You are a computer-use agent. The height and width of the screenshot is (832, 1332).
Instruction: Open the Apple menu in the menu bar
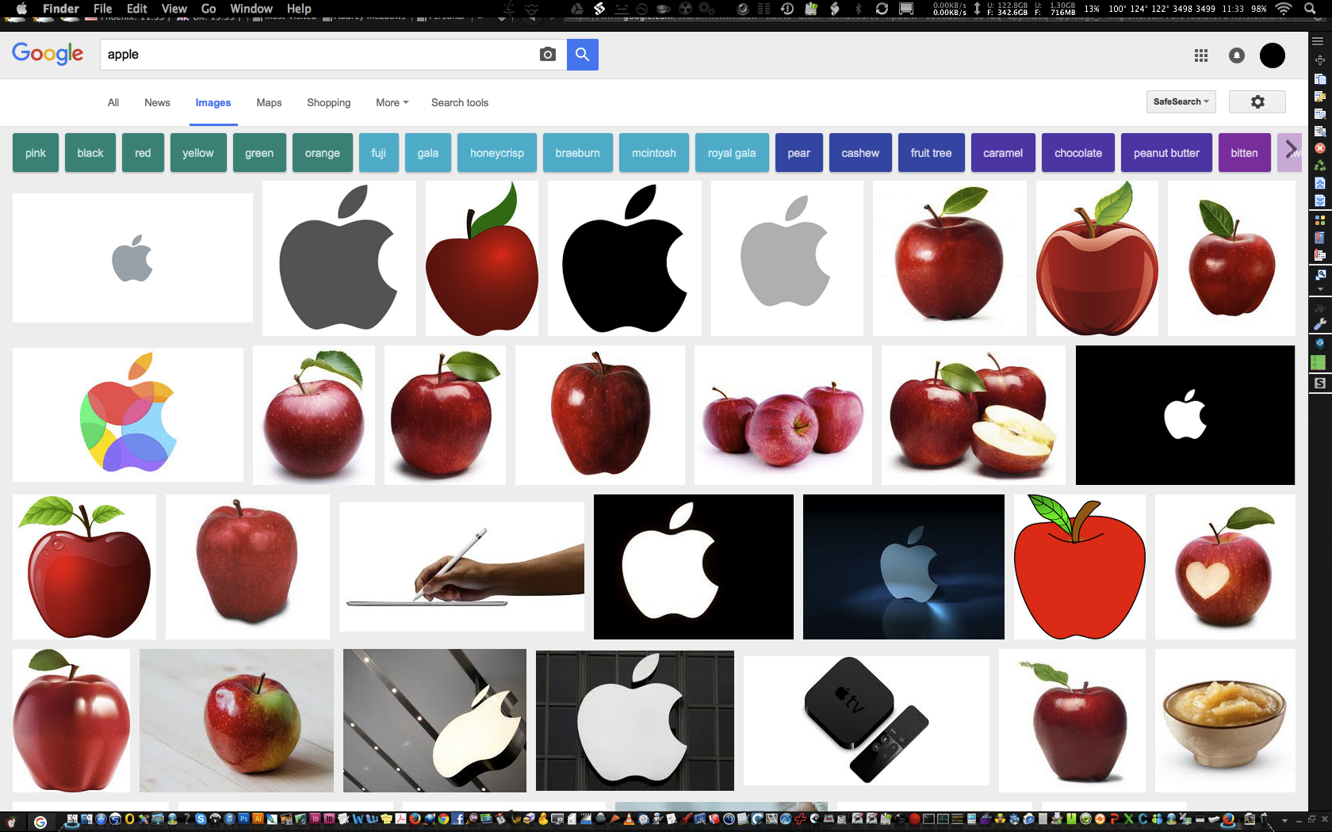[x=21, y=9]
